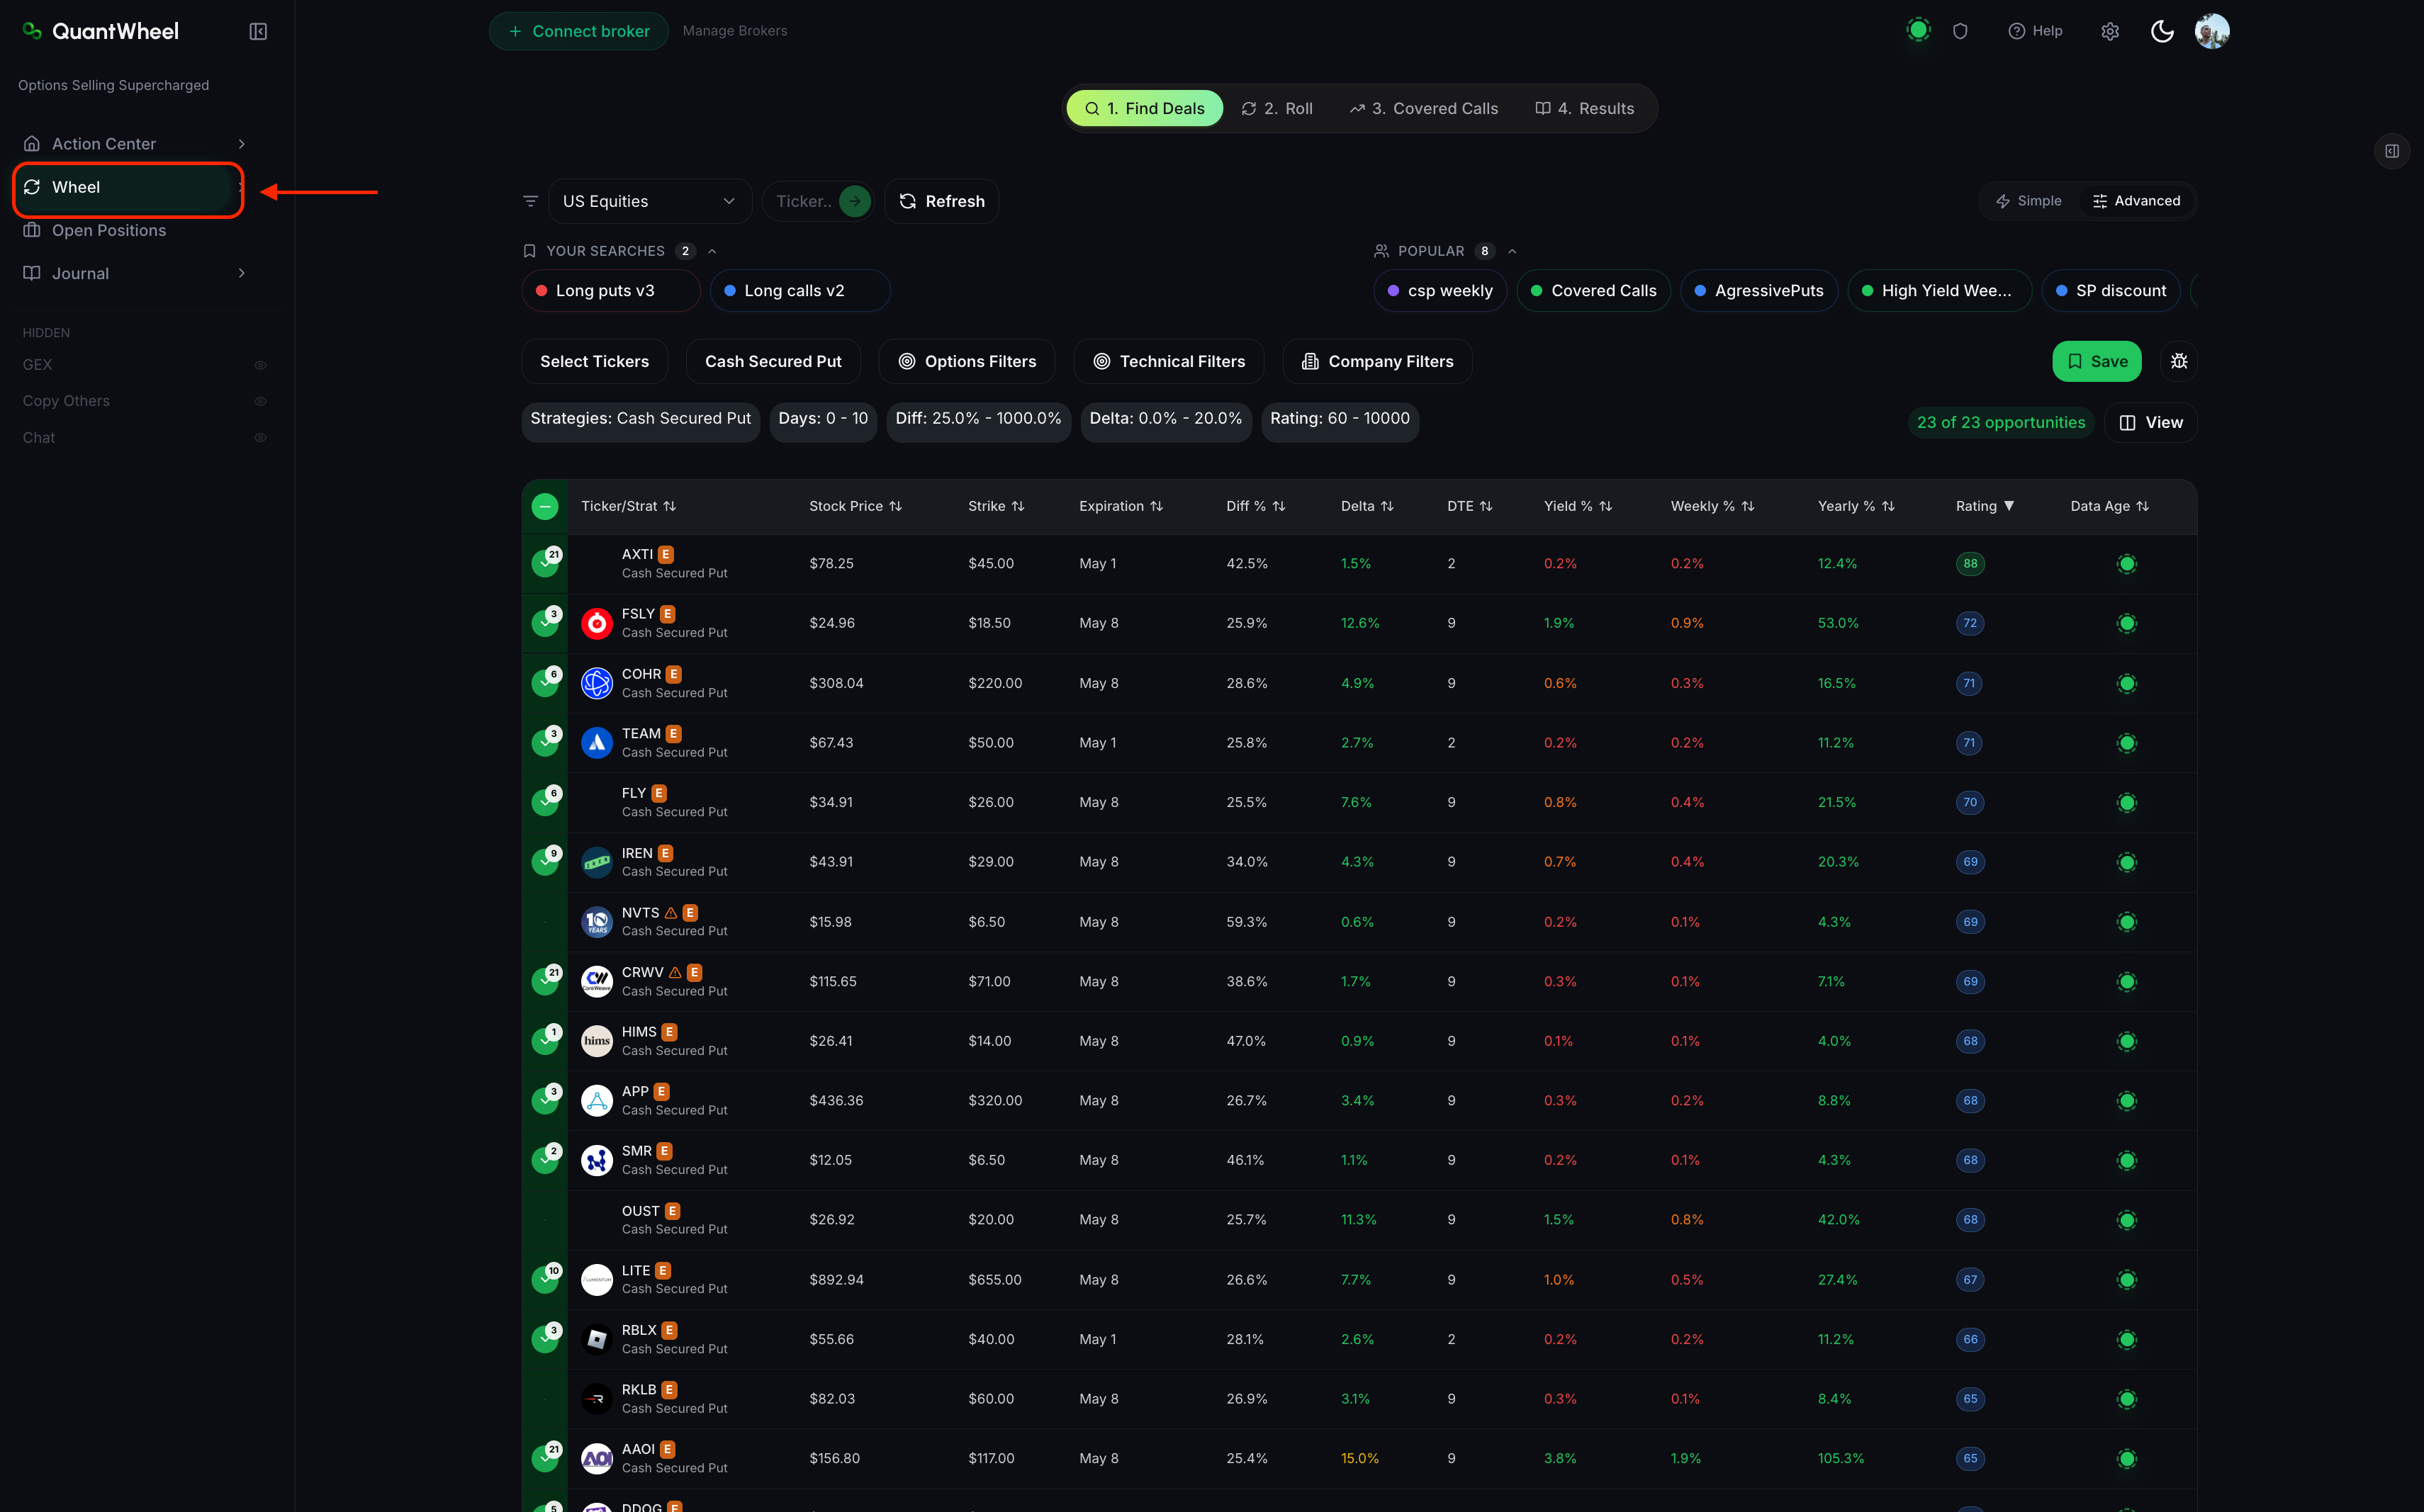Open the US Equities market dropdown
This screenshot has width=2424, height=1512.
649,201
